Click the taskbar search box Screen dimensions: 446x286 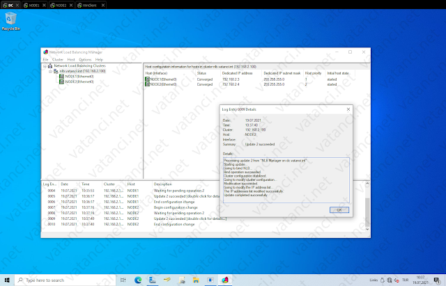[x=65, y=280]
